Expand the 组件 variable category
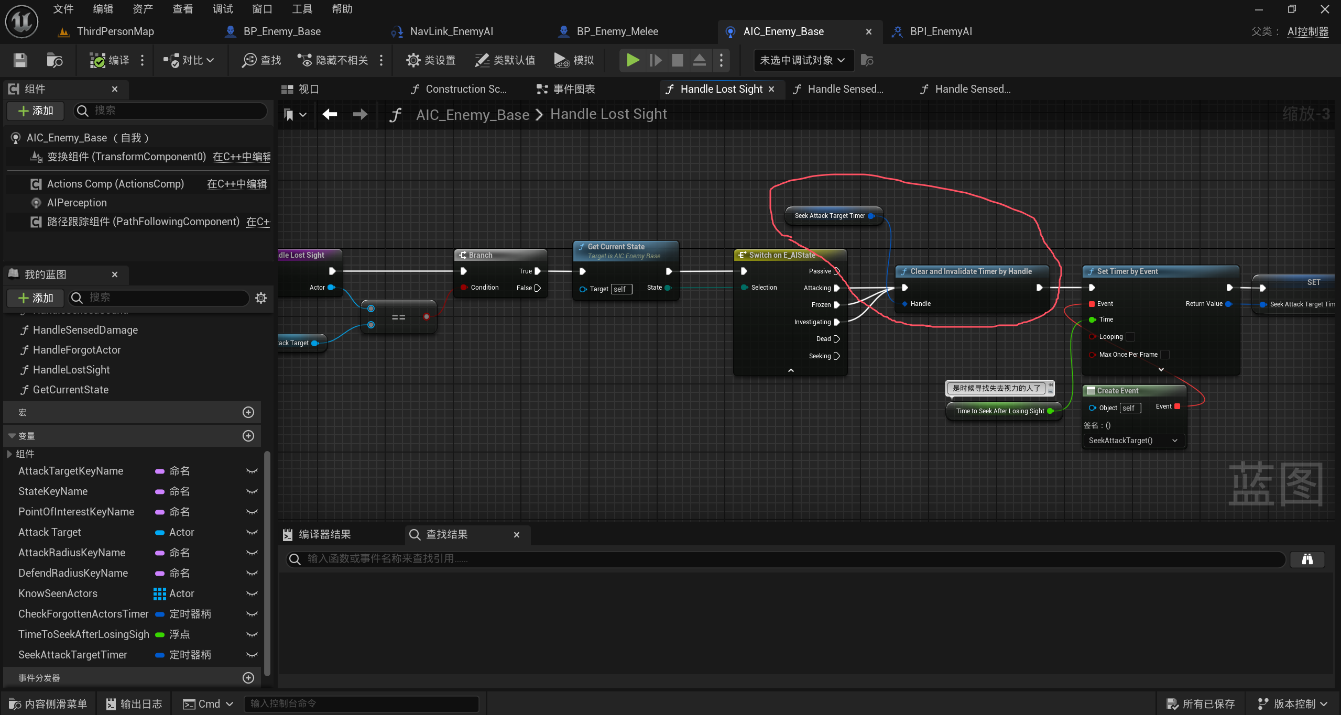 pyautogui.click(x=9, y=454)
